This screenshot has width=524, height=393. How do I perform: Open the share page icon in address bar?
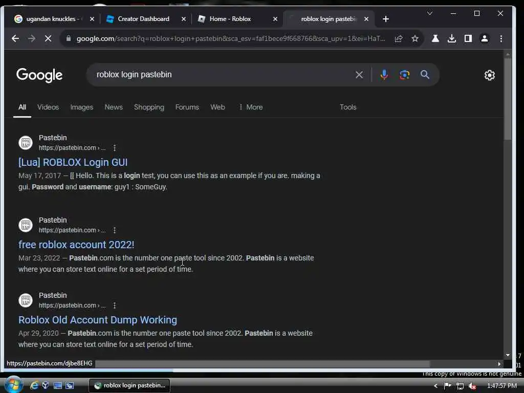[398, 38]
